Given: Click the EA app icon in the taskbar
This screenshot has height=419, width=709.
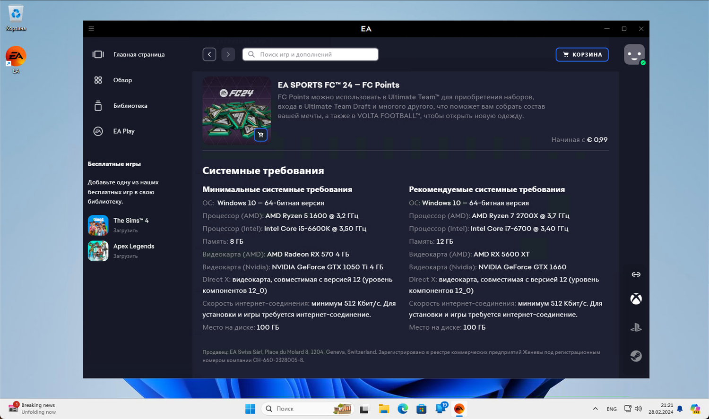Looking at the screenshot, I should coord(459,409).
